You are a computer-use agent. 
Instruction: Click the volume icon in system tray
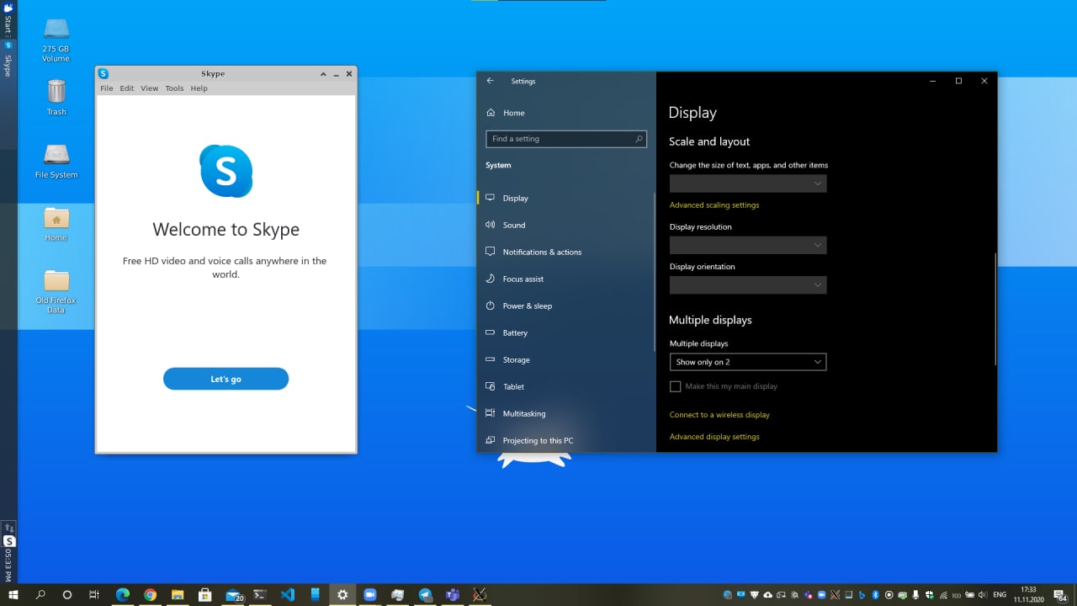[982, 595]
